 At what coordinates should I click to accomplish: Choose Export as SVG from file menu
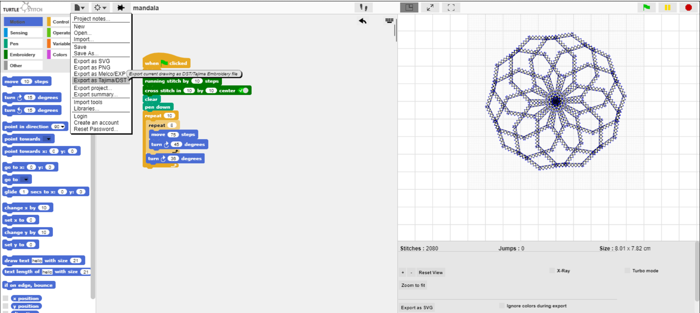92,61
